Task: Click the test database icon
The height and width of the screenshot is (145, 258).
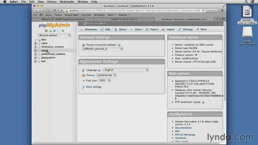Action: tap(39, 61)
